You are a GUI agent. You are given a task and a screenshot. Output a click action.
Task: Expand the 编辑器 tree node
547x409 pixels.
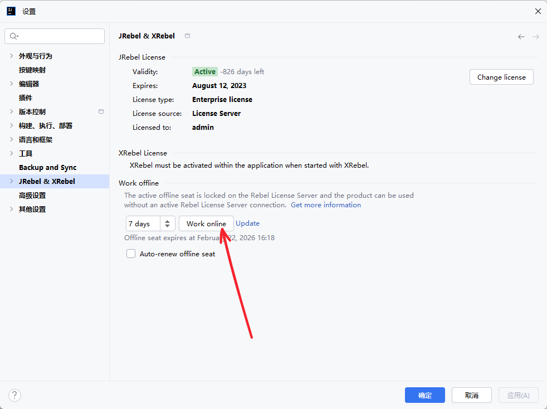click(x=12, y=84)
